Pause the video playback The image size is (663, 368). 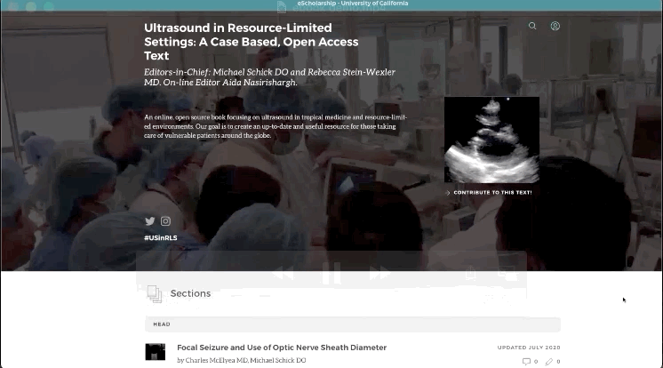click(x=331, y=273)
